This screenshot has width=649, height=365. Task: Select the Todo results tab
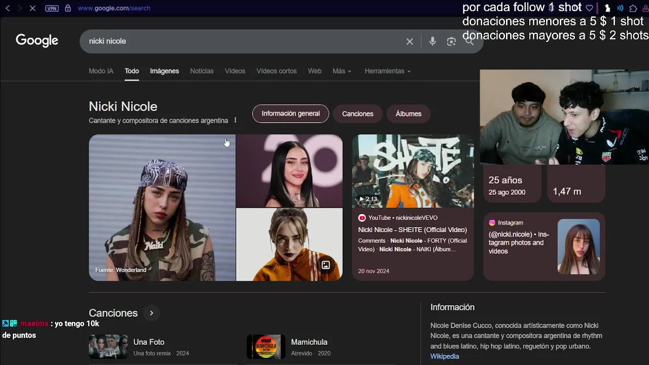tap(132, 71)
